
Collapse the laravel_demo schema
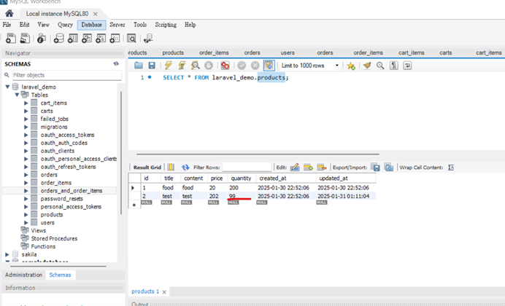[7, 87]
